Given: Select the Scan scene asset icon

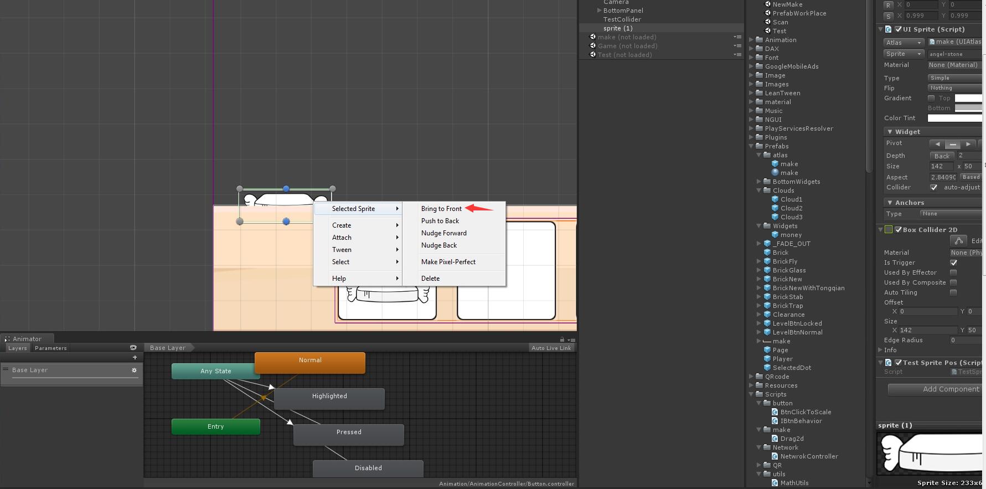Looking at the screenshot, I should [x=768, y=22].
